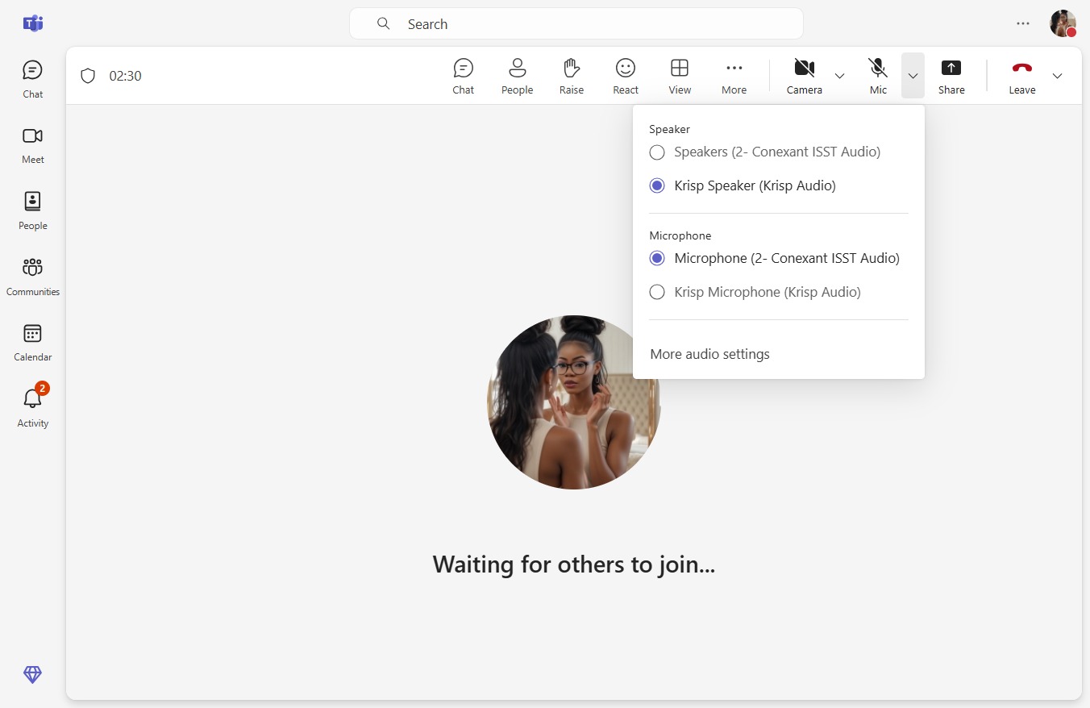Viewport: 1090px width, 708px height.
Task: Collapse the Mic options dropdown arrow
Action: [x=913, y=76]
